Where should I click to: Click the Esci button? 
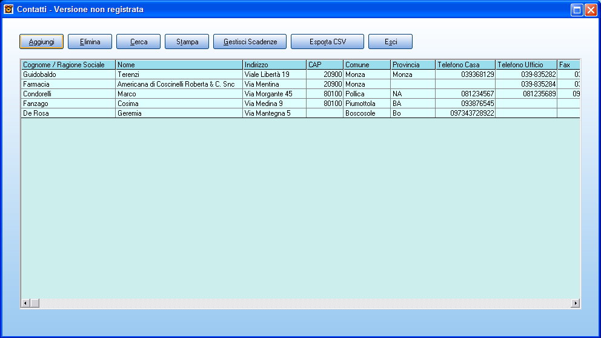[x=391, y=41]
